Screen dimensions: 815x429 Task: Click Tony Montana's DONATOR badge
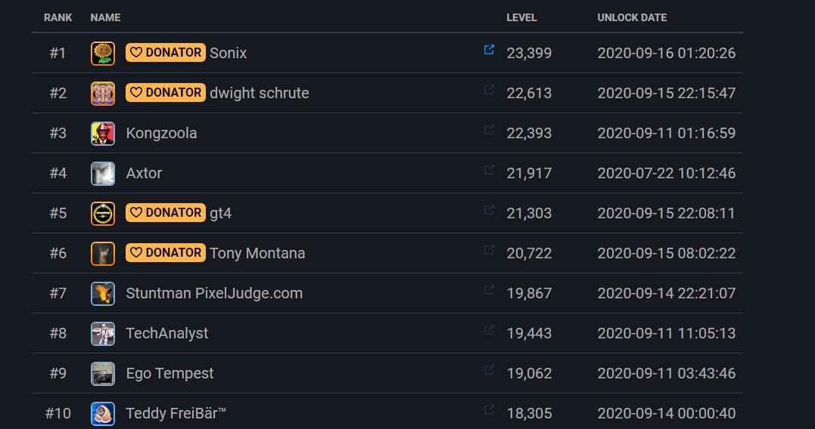[166, 253]
